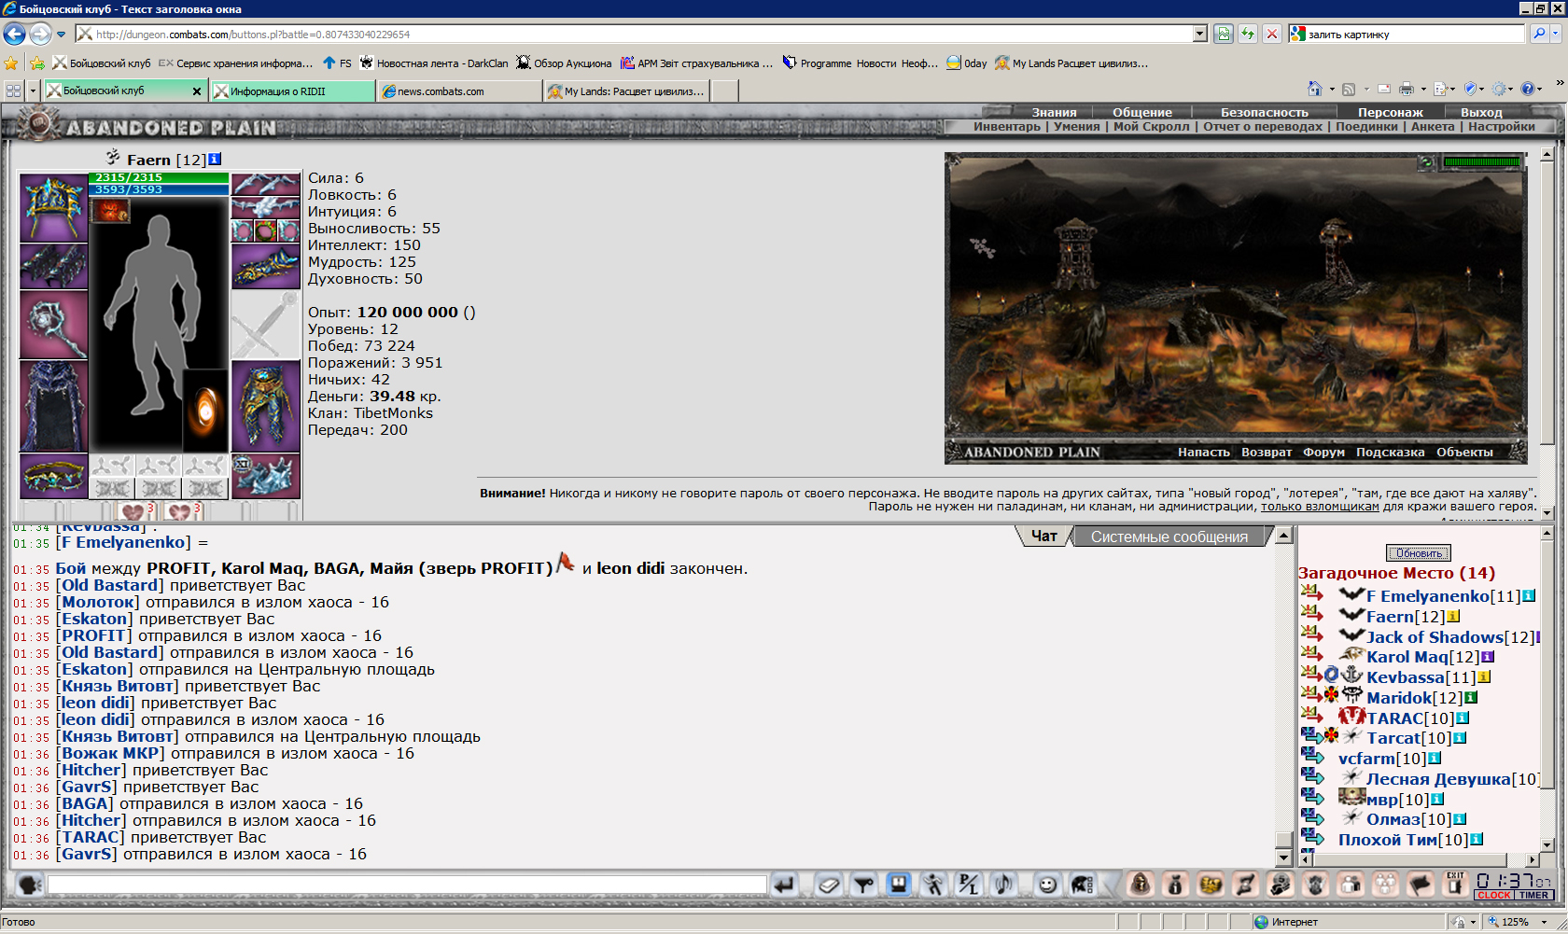Viewport: 1568px width, 934px height.
Task: Open the Системные сообщения tab
Action: click(1169, 537)
